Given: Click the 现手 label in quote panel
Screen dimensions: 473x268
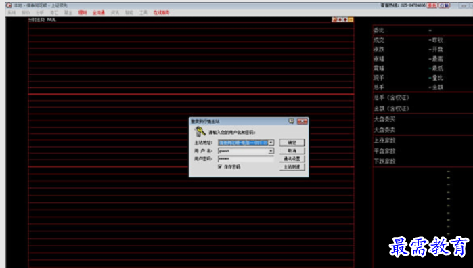Looking at the screenshot, I should click(379, 78).
